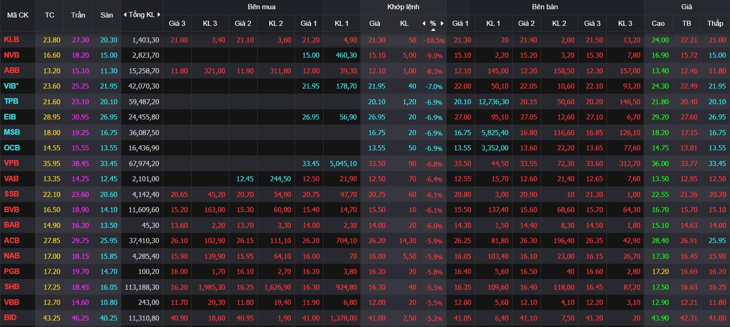The image size is (730, 327).
Task: Click the TB average price column header
Action: tap(687, 23)
